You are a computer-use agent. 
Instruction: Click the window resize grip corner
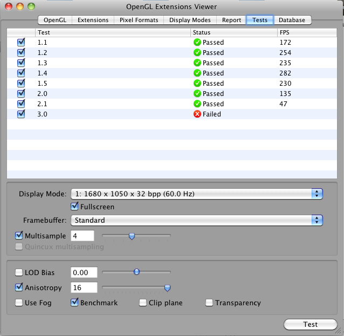pyautogui.click(x=338, y=330)
